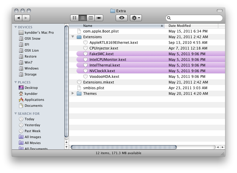Open the Action gear menu
This screenshot has height=173, width=237.
tap(136, 18)
